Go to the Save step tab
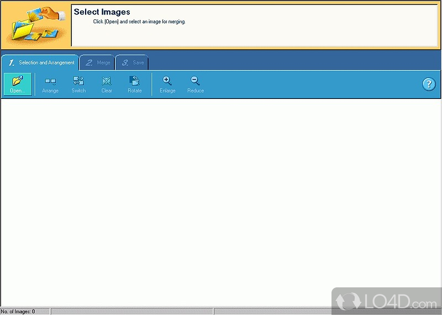The image size is (442, 315). click(132, 62)
